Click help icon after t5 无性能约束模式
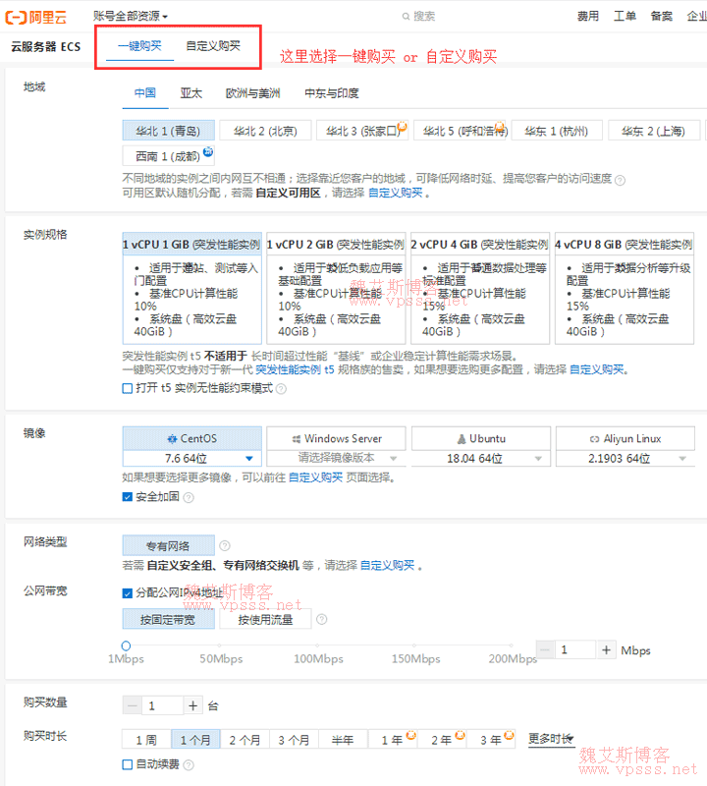This screenshot has height=786, width=707. point(281,389)
